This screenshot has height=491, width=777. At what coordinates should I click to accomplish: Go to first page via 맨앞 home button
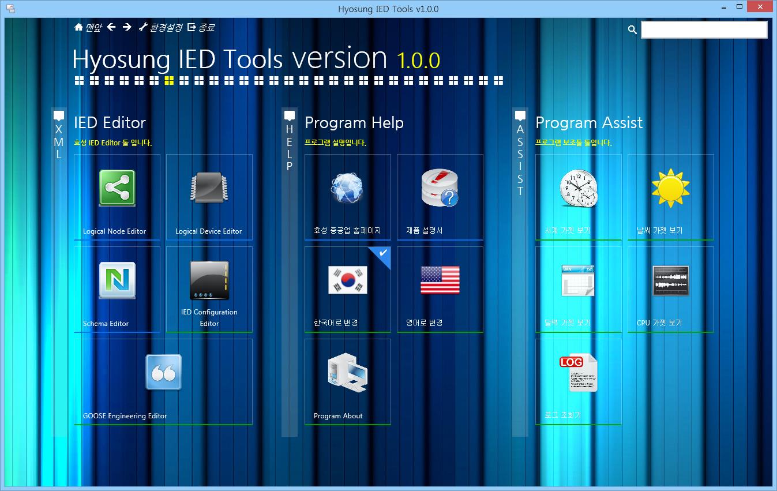pyautogui.click(x=88, y=27)
